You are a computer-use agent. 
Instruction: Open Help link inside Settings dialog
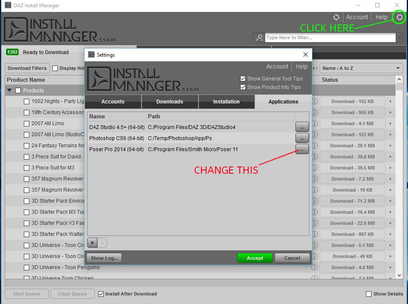(x=301, y=66)
